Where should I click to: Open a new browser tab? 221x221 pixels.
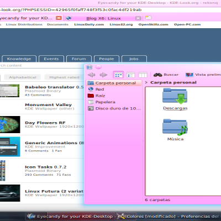pyautogui.click(x=148, y=18)
